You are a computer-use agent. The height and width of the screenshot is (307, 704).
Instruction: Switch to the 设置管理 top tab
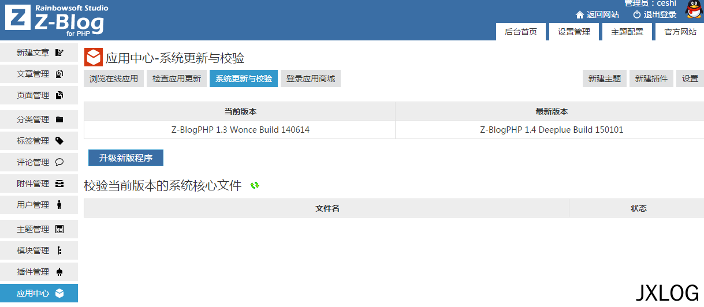(x=574, y=32)
